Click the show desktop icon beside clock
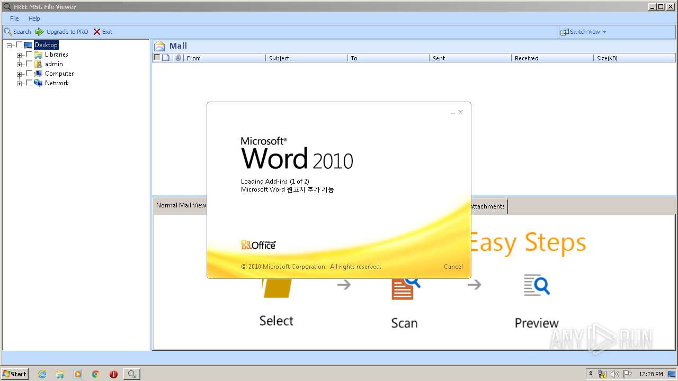This screenshot has height=381, width=678. [672, 374]
